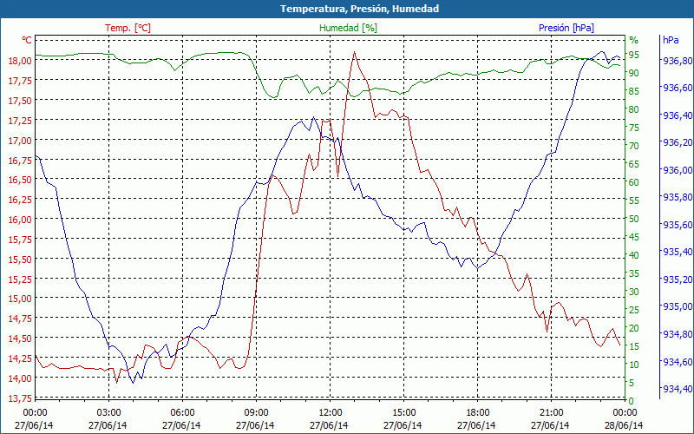Screen dimensions: 694x434
Task: Click the °C unit on the temperature axis
Action: pos(27,40)
